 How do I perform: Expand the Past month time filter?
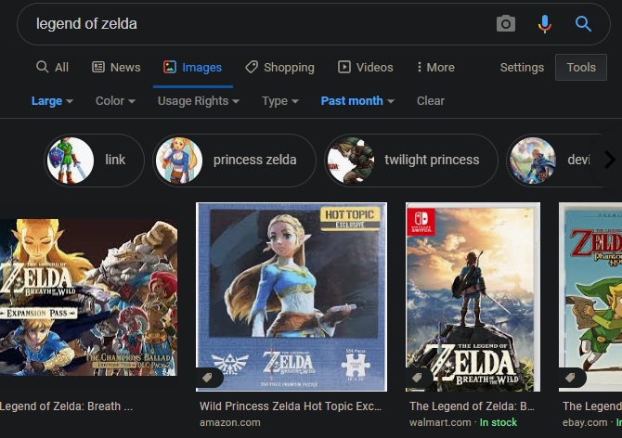click(x=357, y=101)
